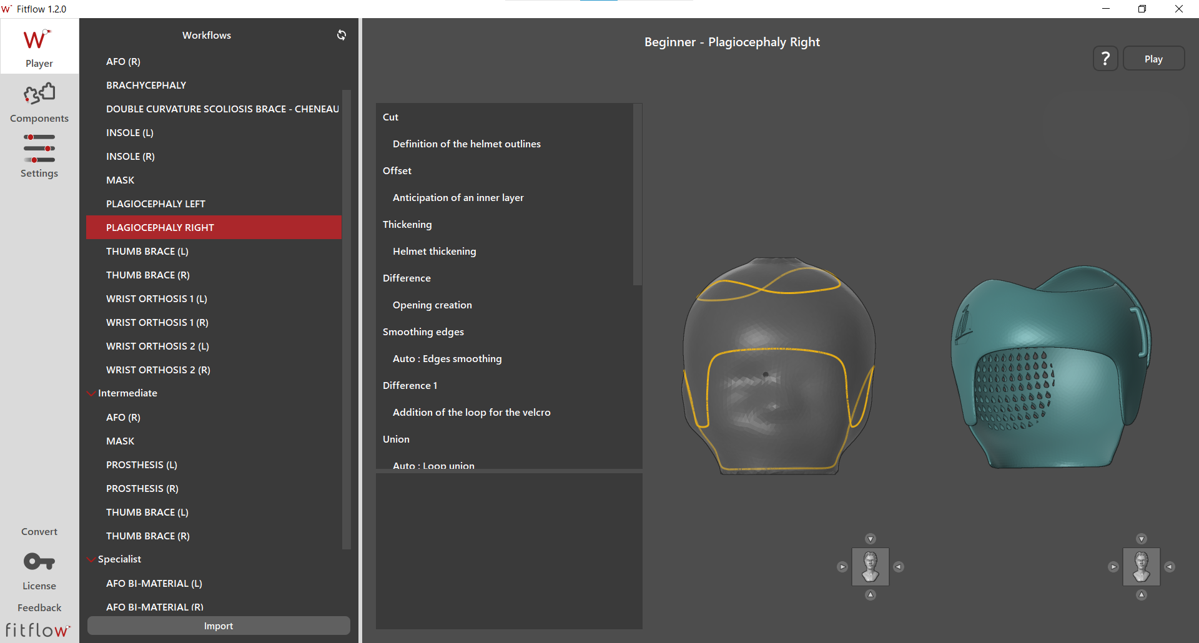The height and width of the screenshot is (643, 1199).
Task: Collapse the Specialist workflows group
Action: pyautogui.click(x=92, y=559)
